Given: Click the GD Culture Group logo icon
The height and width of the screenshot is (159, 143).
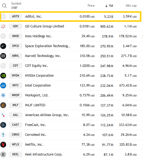Looking at the screenshot, I should click(3, 26).
